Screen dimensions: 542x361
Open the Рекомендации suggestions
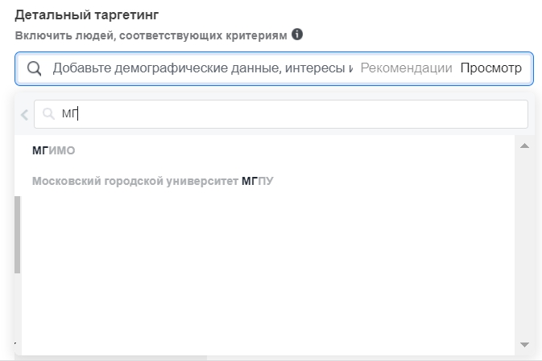(x=406, y=68)
